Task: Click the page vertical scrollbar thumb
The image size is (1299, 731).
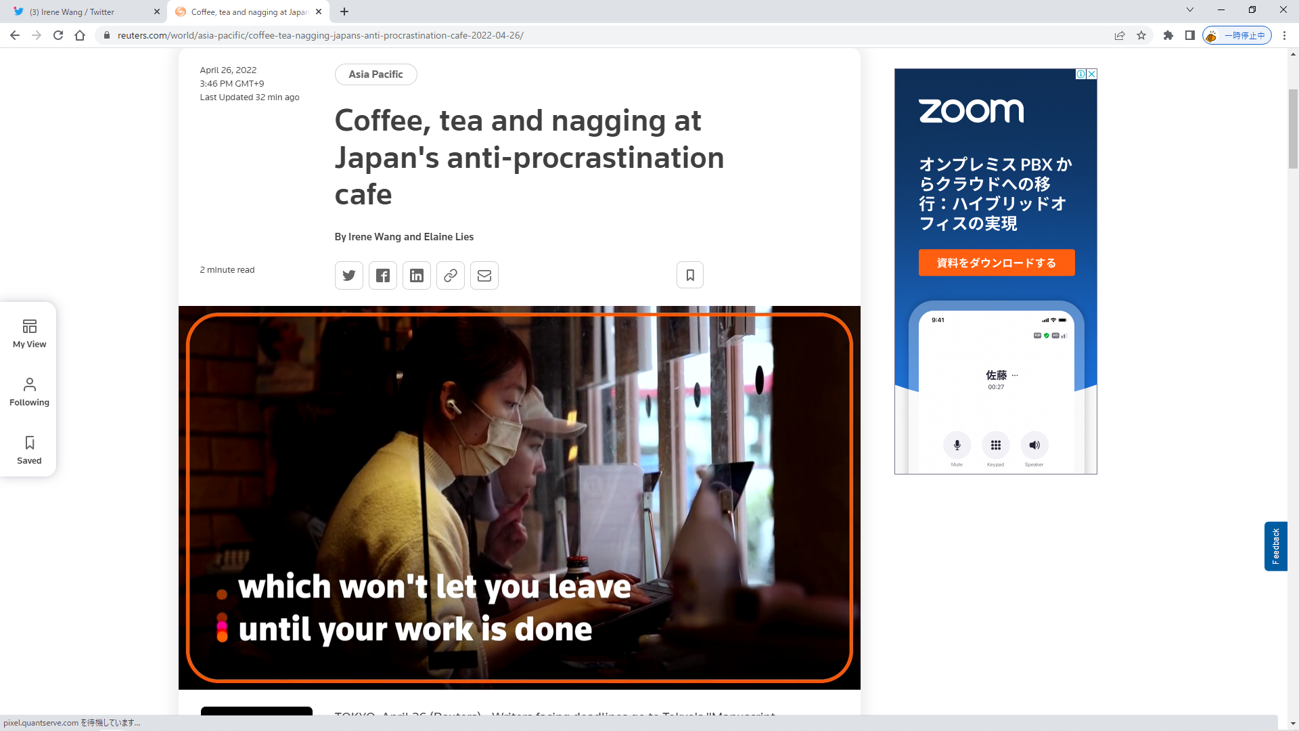Action: click(x=1293, y=129)
